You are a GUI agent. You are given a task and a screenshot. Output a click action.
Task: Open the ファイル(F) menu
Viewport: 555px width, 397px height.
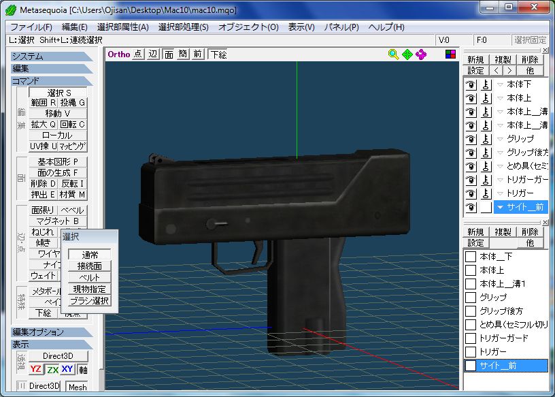(x=31, y=27)
